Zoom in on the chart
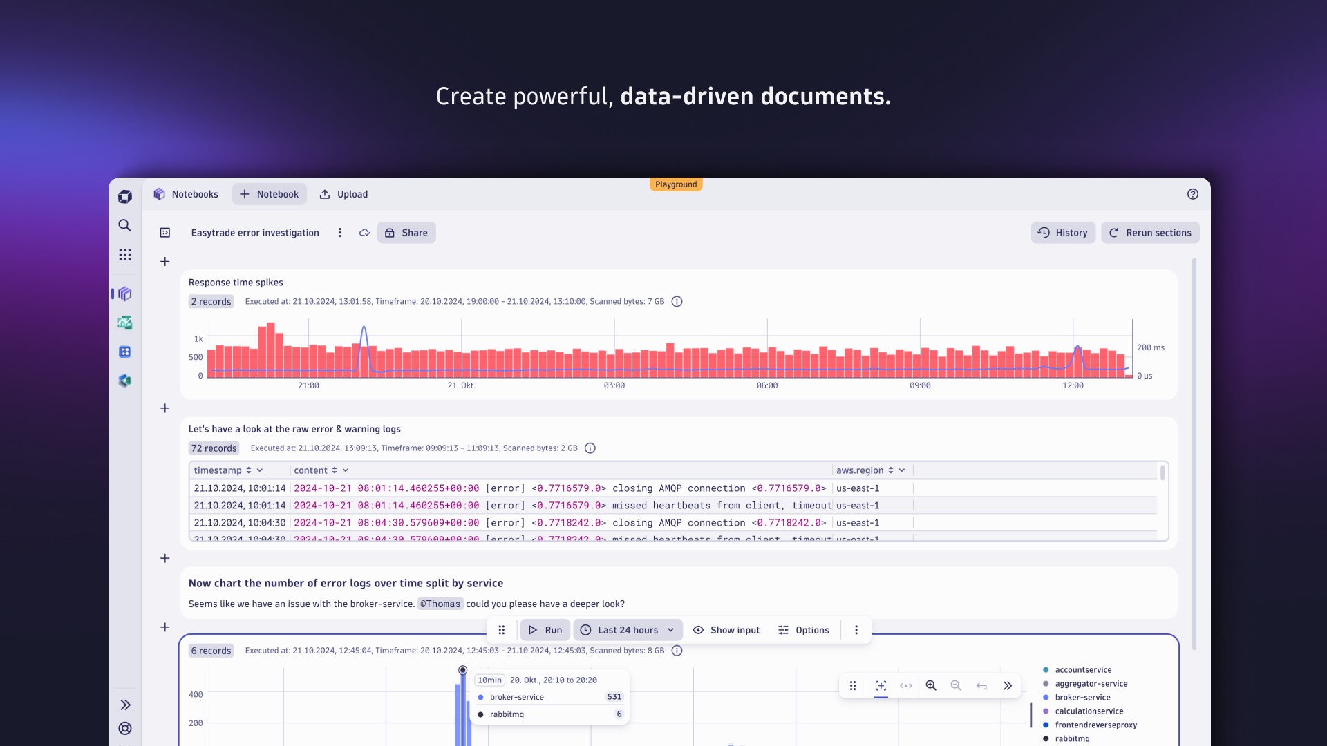The image size is (1327, 746). pyautogui.click(x=931, y=686)
